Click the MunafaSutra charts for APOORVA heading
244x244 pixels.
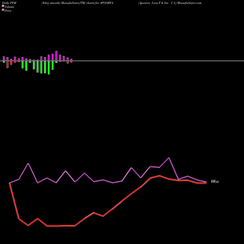tap(77, 3)
